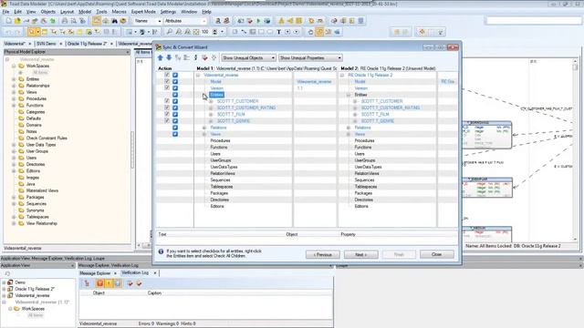
Task: Open the Attributes dropdown in main toolbar
Action: pyautogui.click(x=185, y=21)
